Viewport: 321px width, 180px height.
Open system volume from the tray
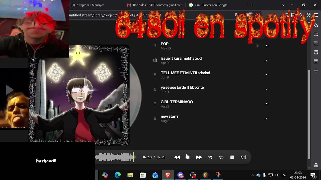(x=276, y=175)
